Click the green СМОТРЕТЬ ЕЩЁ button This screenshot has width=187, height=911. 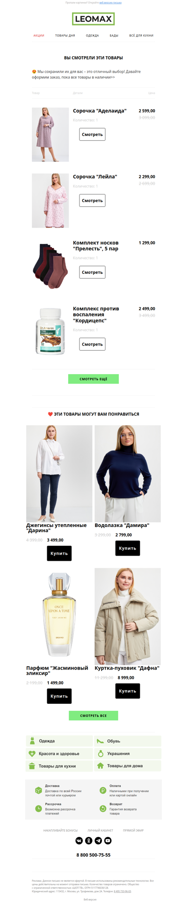click(93, 379)
